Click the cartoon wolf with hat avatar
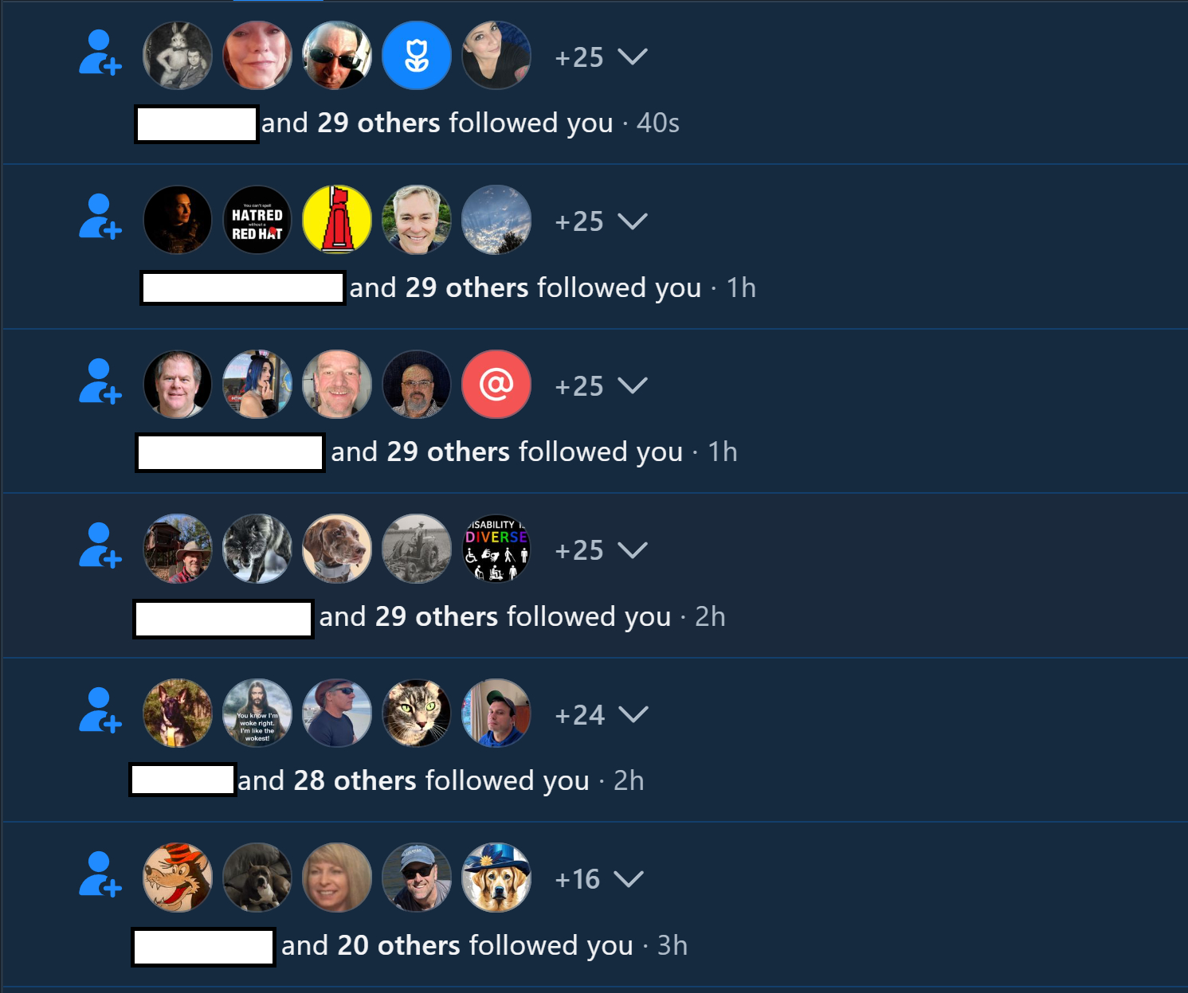 [178, 878]
